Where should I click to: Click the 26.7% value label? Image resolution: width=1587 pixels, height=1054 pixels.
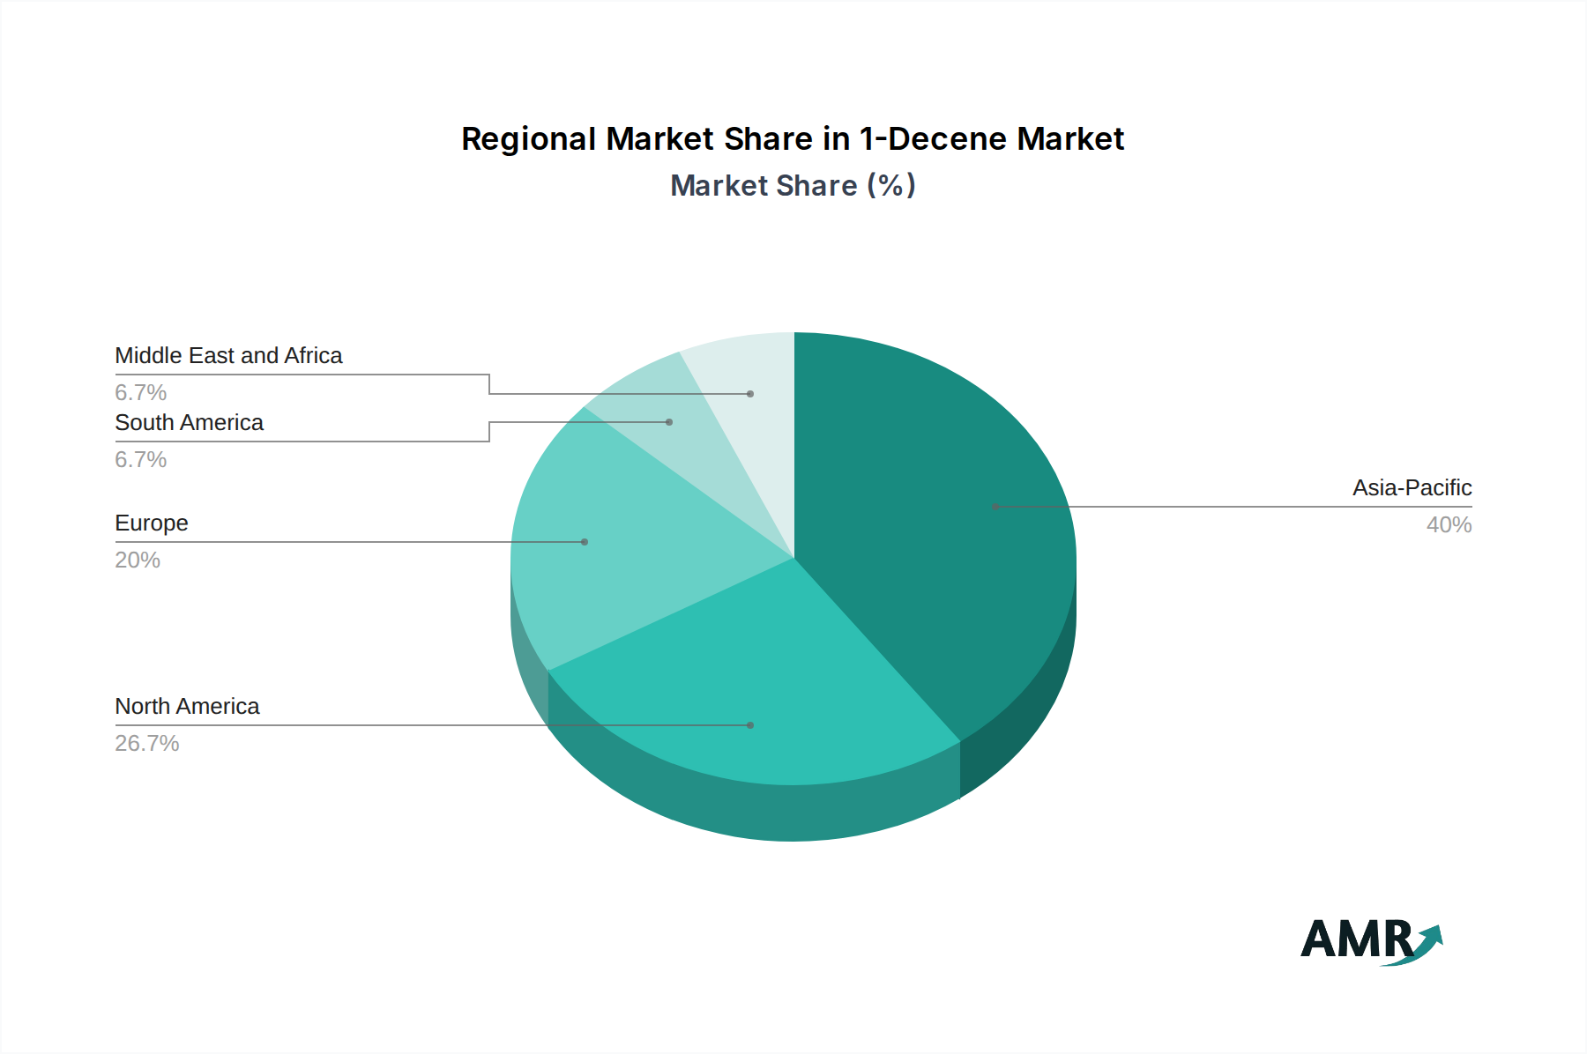147,744
